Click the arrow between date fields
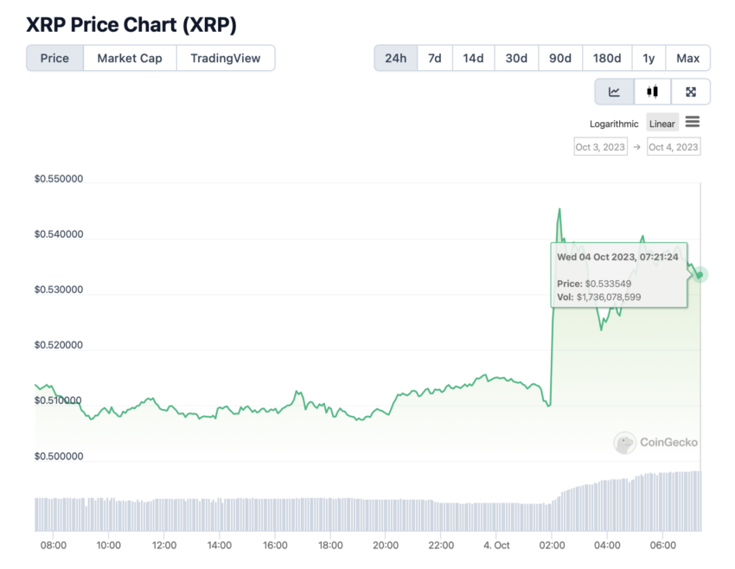This screenshot has height=569, width=735. tap(636, 147)
